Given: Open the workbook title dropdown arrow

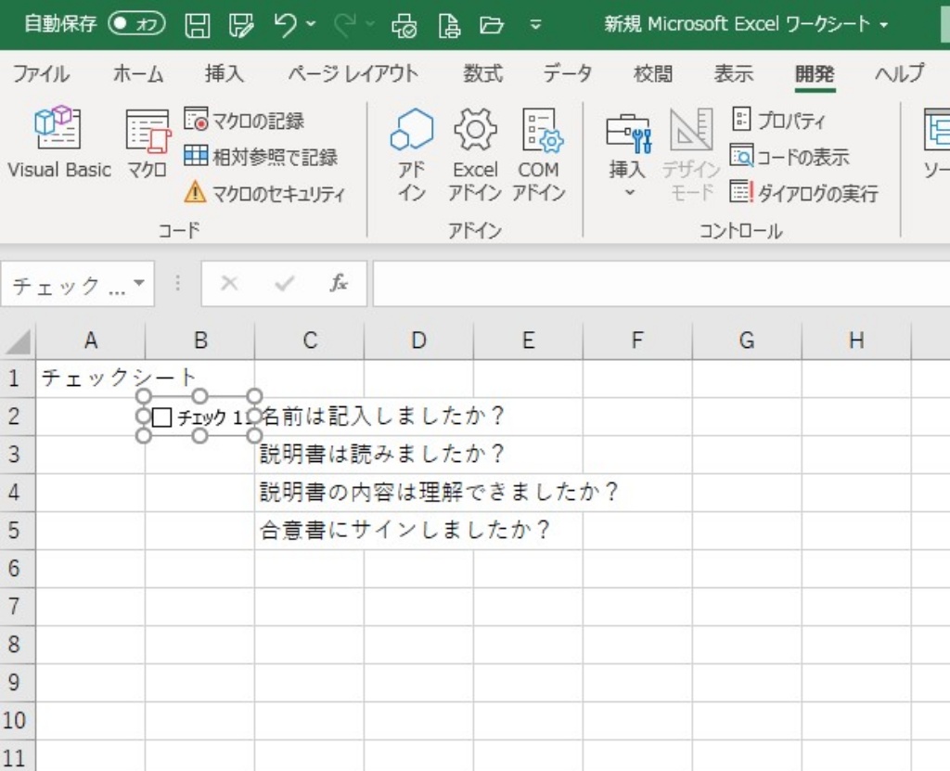Looking at the screenshot, I should 884,25.
